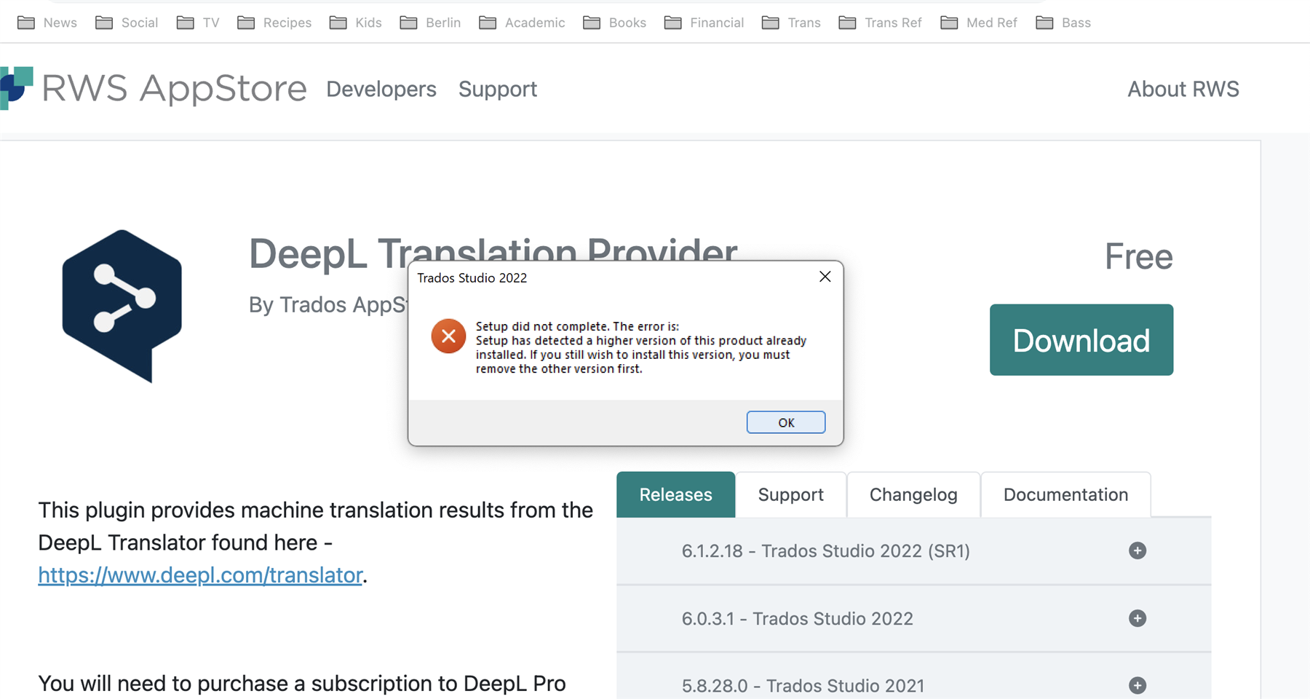This screenshot has height=699, width=1310.
Task: Close the Trados Studio 2022 dialog
Action: [x=825, y=277]
